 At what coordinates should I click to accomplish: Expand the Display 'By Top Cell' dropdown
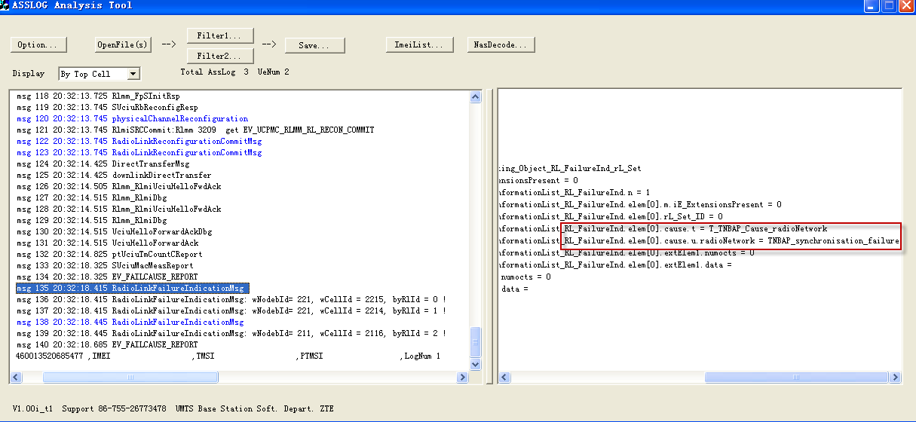pyautogui.click(x=133, y=74)
